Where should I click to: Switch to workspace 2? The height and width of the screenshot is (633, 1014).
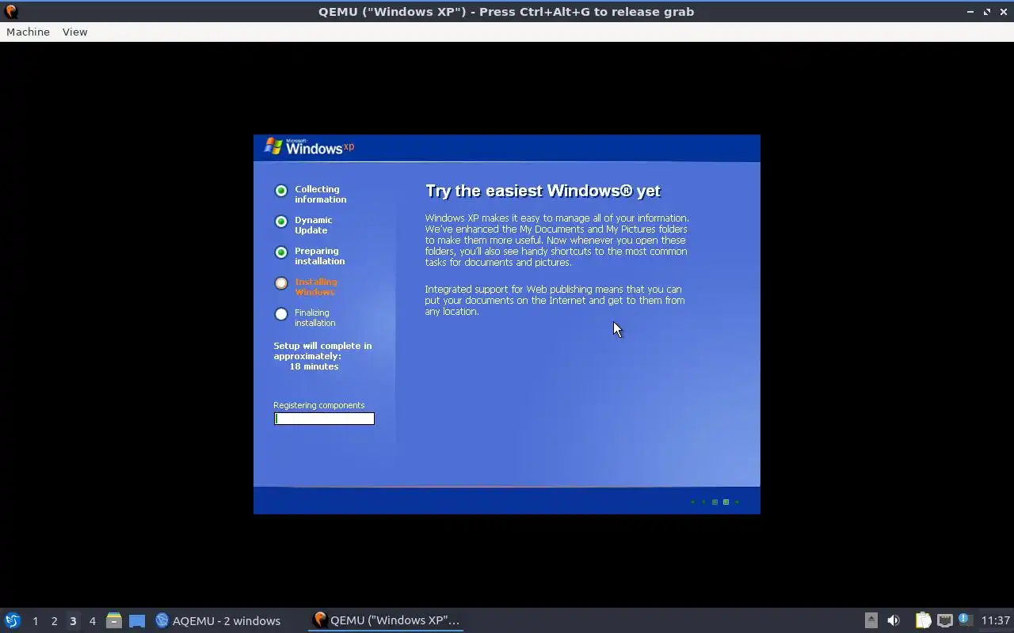point(54,621)
